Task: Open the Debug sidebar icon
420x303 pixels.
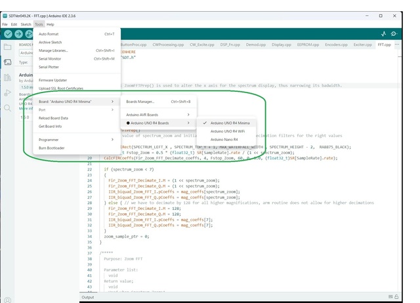Action: coord(7,92)
